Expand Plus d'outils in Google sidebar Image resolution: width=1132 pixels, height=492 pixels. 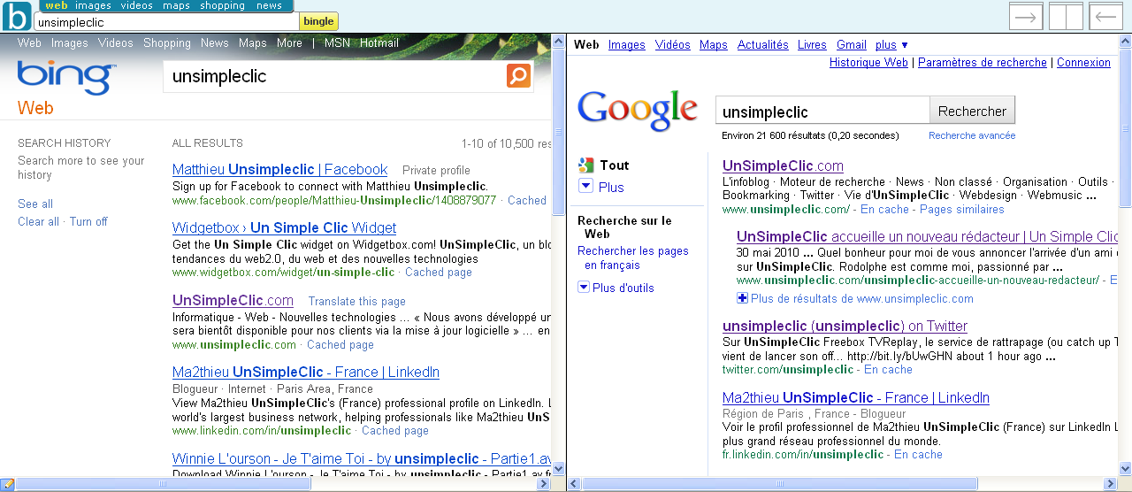coord(584,288)
